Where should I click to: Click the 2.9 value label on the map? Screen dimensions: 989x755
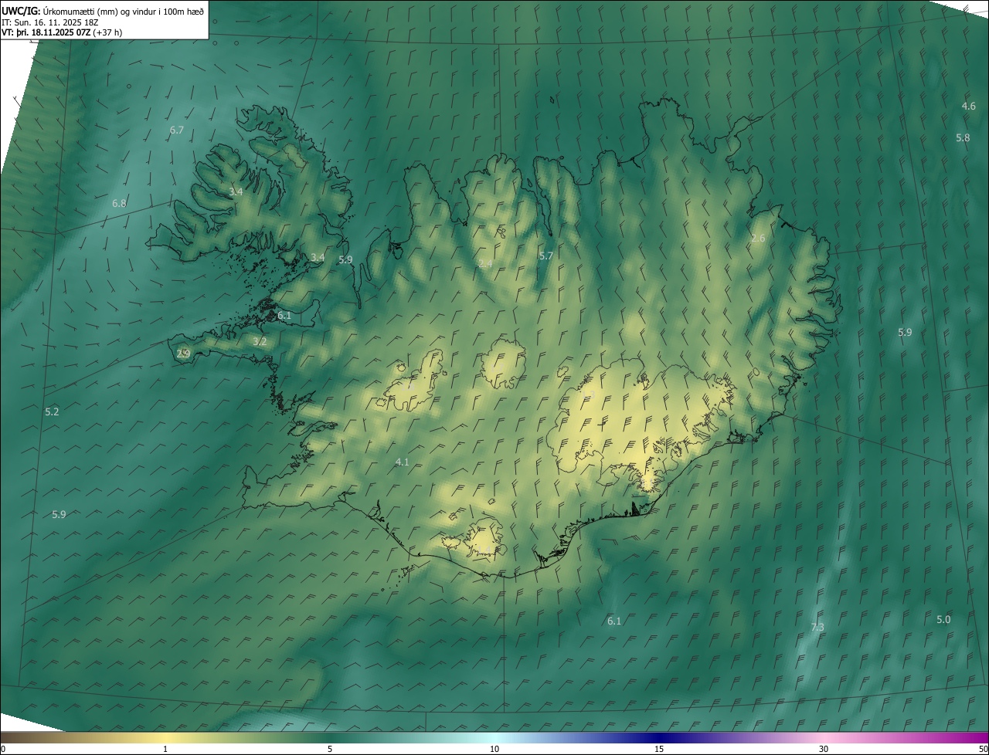tap(183, 354)
